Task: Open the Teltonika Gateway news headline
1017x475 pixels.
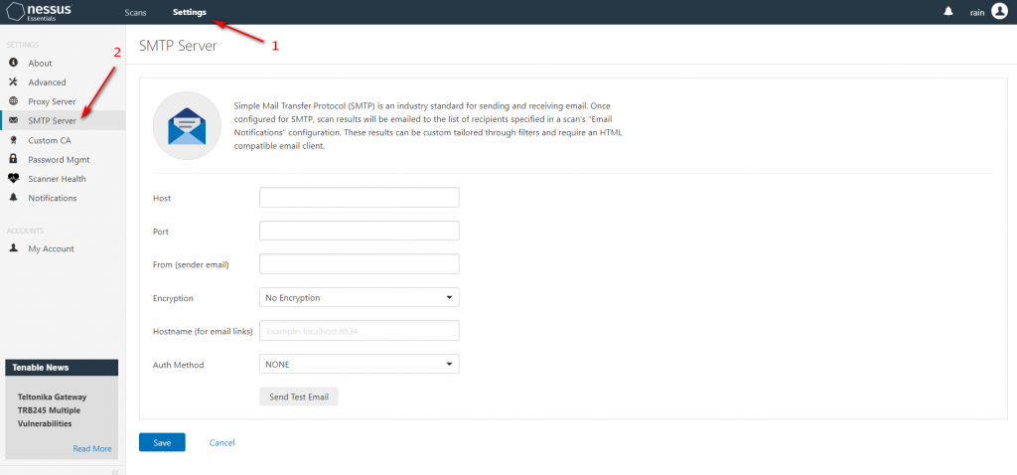Action: 53,410
